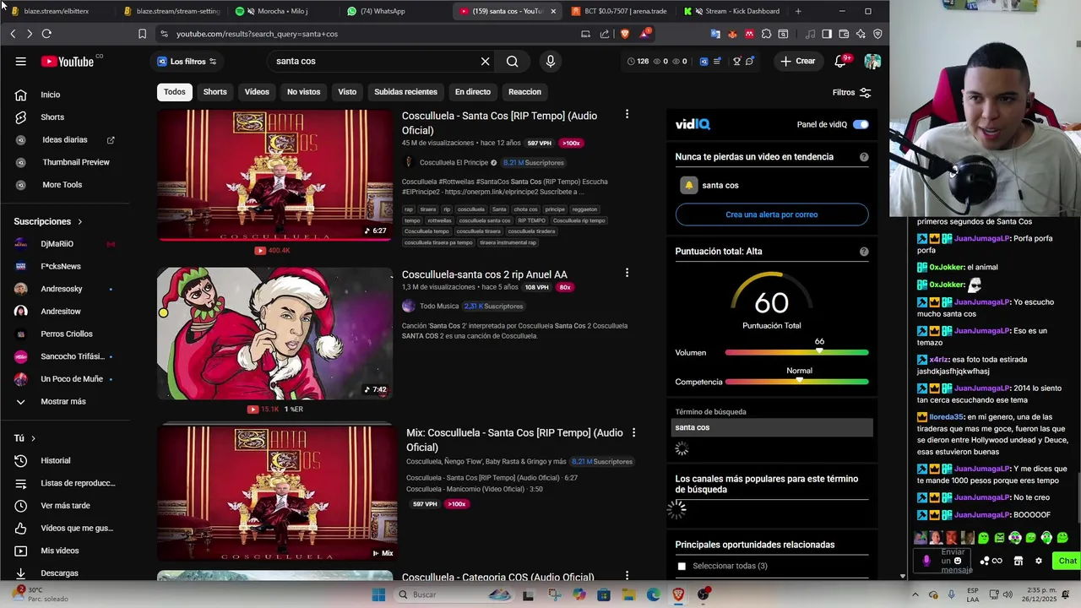Expand the Tú section
Viewport: 1081px width, 608px height.
click(25, 438)
